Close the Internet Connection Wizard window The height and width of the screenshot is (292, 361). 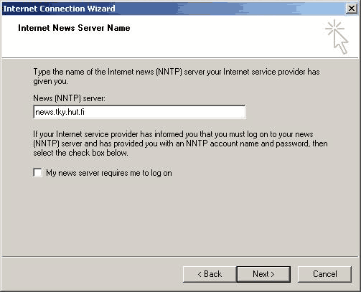tap(351, 9)
